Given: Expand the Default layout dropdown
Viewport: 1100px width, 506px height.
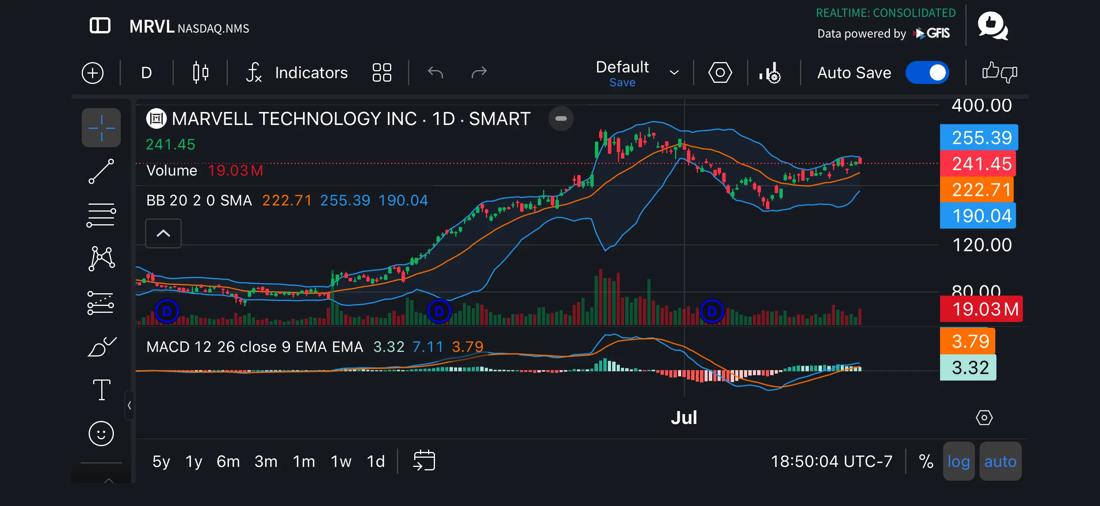Looking at the screenshot, I should pyautogui.click(x=674, y=72).
